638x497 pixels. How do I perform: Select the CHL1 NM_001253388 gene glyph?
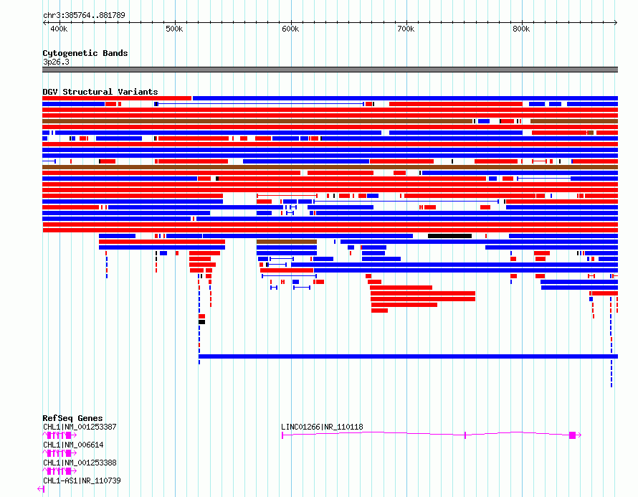(59, 471)
